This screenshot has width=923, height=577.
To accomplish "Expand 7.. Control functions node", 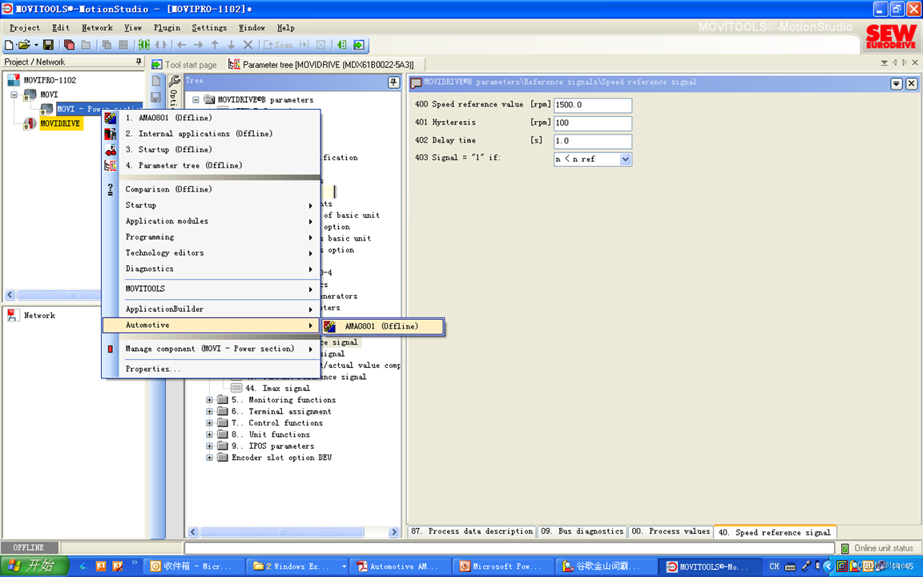I will click(210, 423).
